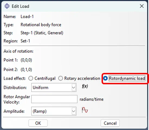Click the Set-1 region text
Viewport: 149px width, 130px height.
click(x=25, y=41)
